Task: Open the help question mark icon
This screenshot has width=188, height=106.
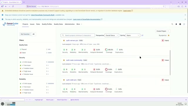Action: pyautogui.click(x=180, y=24)
